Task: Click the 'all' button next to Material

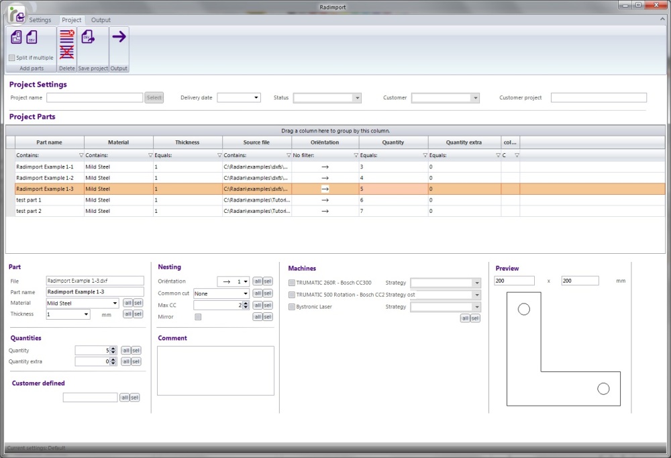Action: pos(127,303)
